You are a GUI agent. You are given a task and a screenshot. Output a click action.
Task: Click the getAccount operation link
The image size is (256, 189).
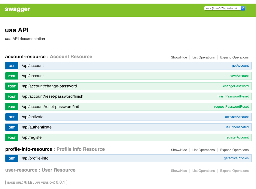(x=240, y=66)
